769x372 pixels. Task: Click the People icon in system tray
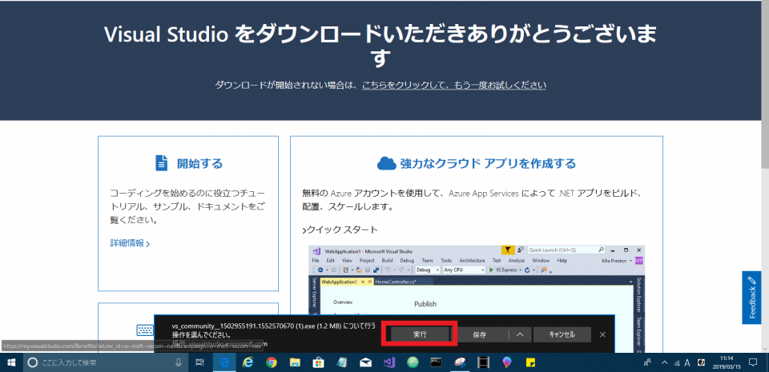tap(647, 362)
